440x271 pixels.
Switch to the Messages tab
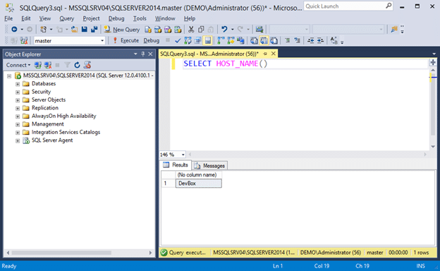tap(210, 166)
